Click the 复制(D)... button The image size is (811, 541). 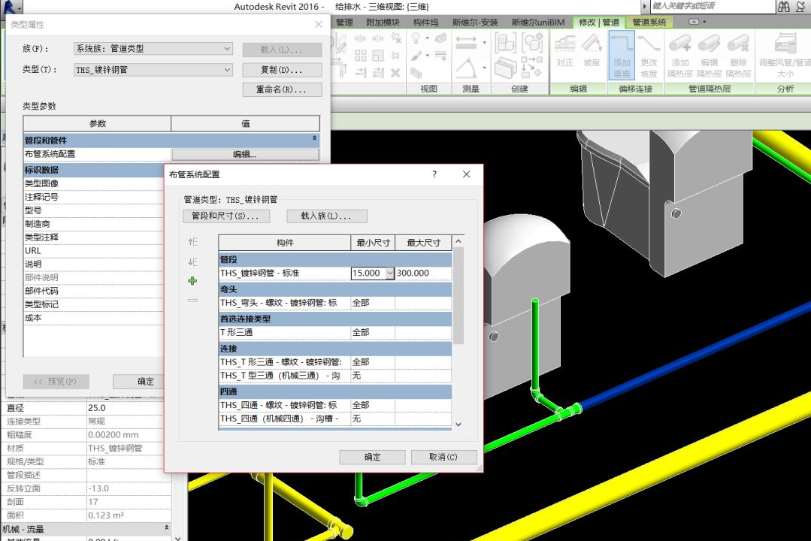[282, 70]
